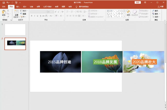Toggle italic formatting I
The height and width of the screenshot is (110, 167).
(x=34, y=16)
